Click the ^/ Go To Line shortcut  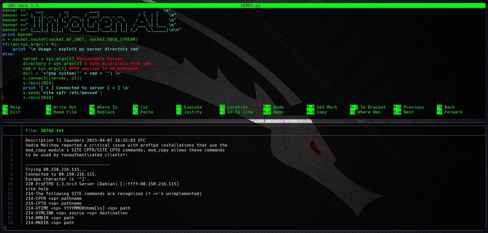(236, 112)
